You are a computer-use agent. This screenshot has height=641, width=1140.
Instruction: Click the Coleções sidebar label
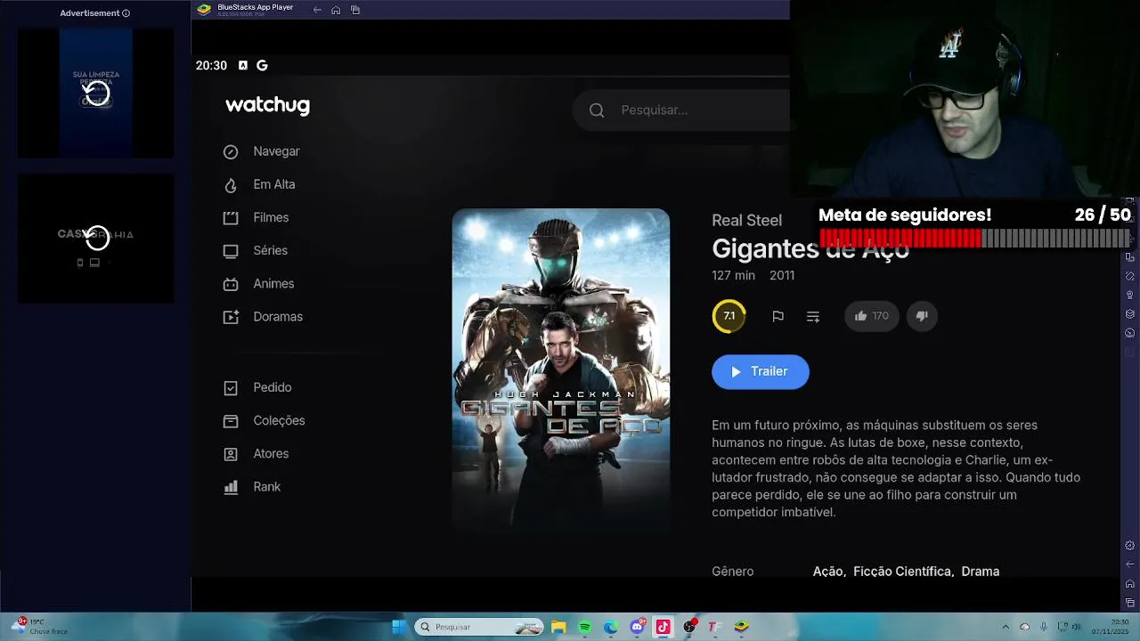coord(279,420)
